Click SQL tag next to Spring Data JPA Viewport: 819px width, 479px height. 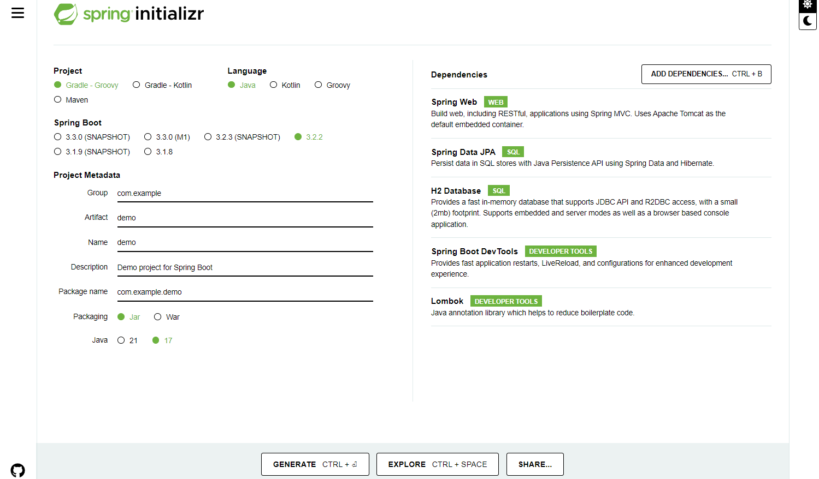coord(513,152)
